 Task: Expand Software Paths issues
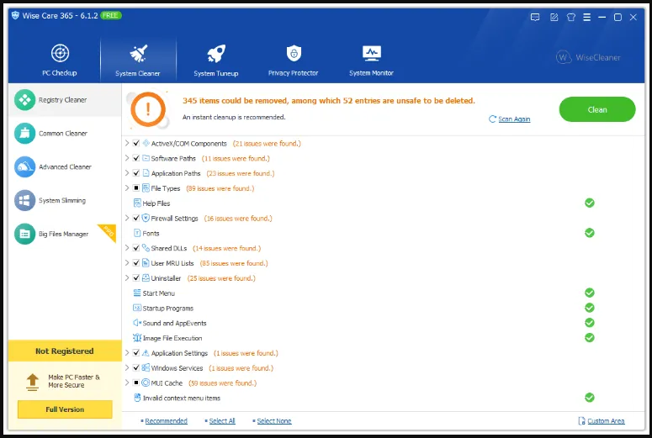[127, 158]
